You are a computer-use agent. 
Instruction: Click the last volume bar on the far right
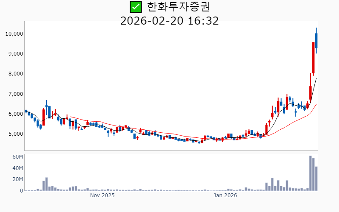coord(317,179)
